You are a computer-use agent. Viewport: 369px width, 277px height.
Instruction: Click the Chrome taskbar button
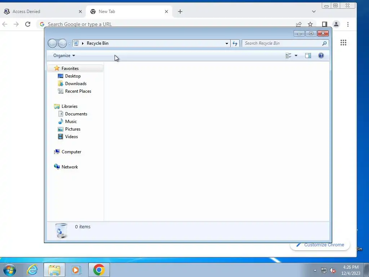[x=99, y=270]
